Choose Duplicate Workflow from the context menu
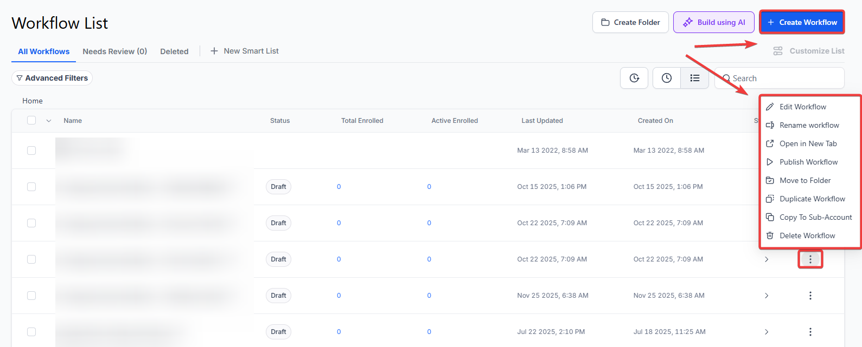This screenshot has height=347, width=862. 812,199
